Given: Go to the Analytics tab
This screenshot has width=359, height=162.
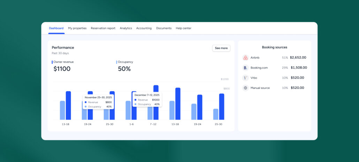Looking at the screenshot, I should coord(126,28).
